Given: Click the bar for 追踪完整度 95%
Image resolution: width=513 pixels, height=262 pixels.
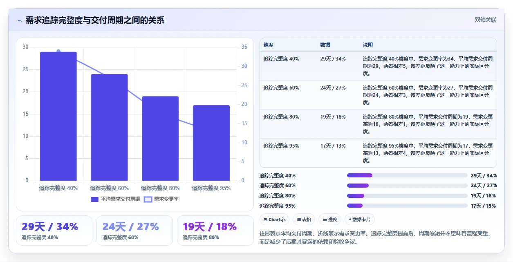Looking at the screenshot, I should (x=211, y=143).
